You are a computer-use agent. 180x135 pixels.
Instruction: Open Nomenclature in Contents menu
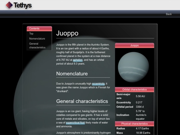coord(37,39)
